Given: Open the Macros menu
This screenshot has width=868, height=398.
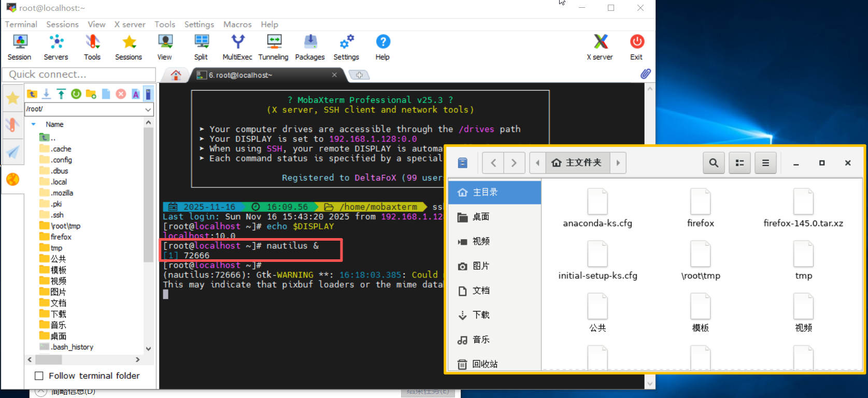Looking at the screenshot, I should (x=237, y=24).
